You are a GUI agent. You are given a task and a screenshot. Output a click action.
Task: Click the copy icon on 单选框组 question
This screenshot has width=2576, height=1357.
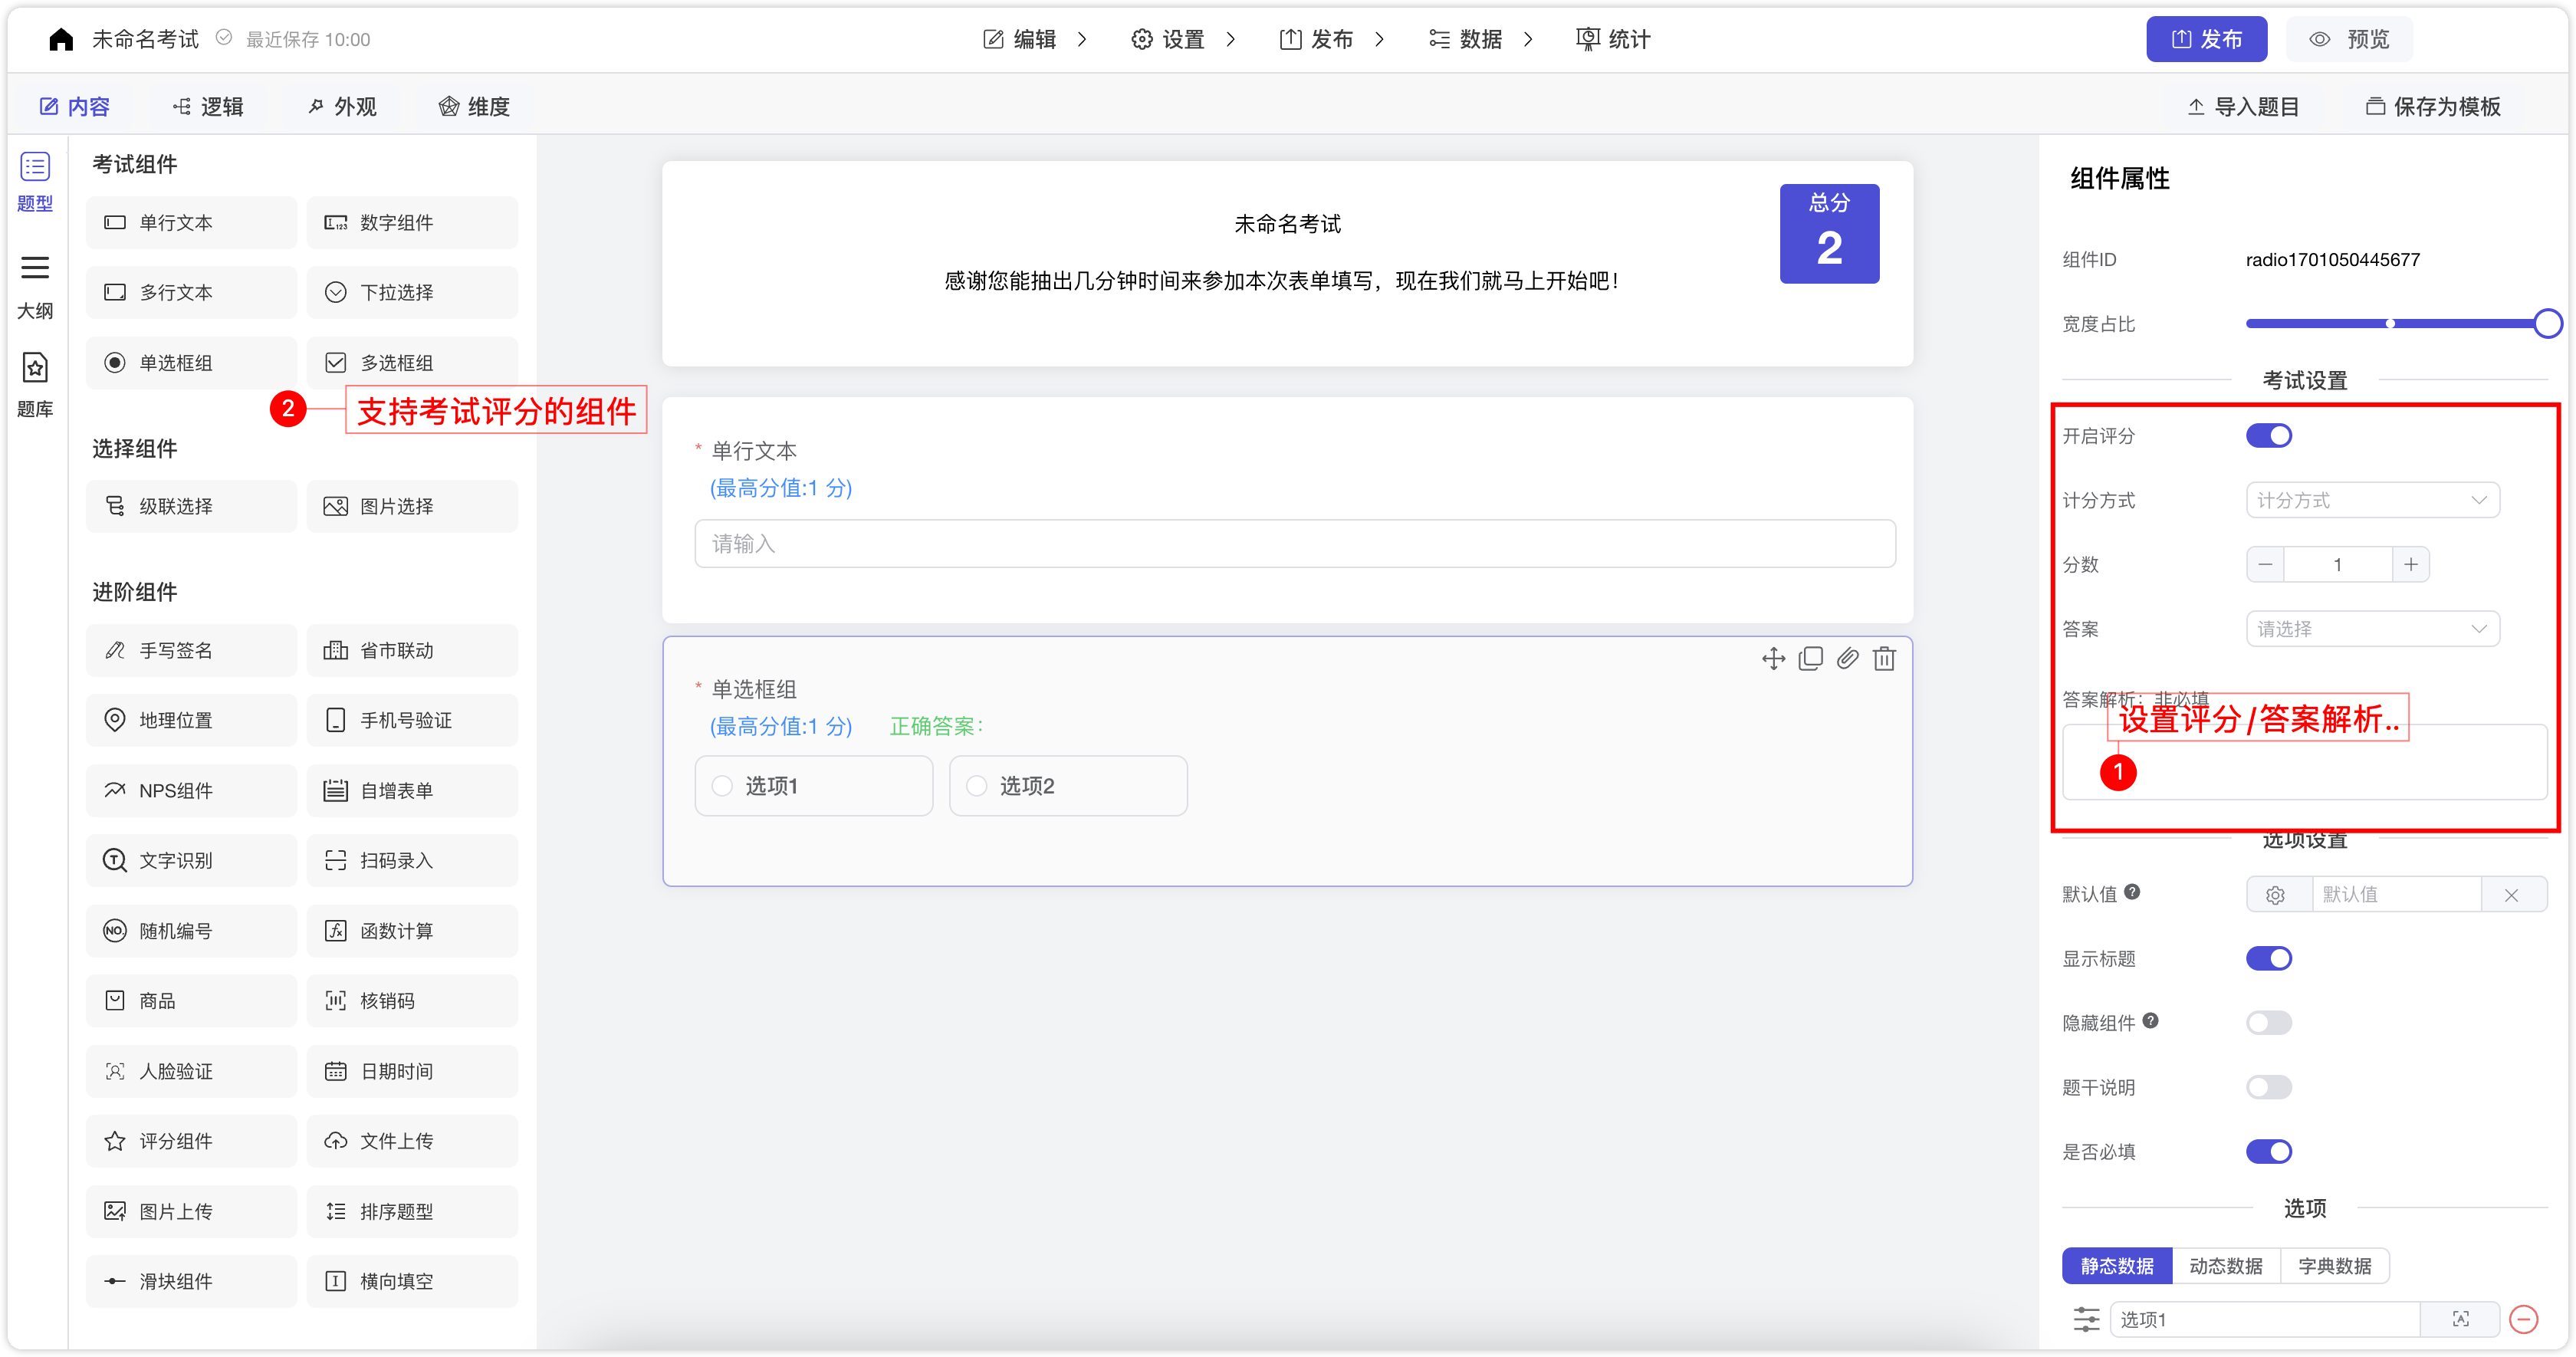1811,659
